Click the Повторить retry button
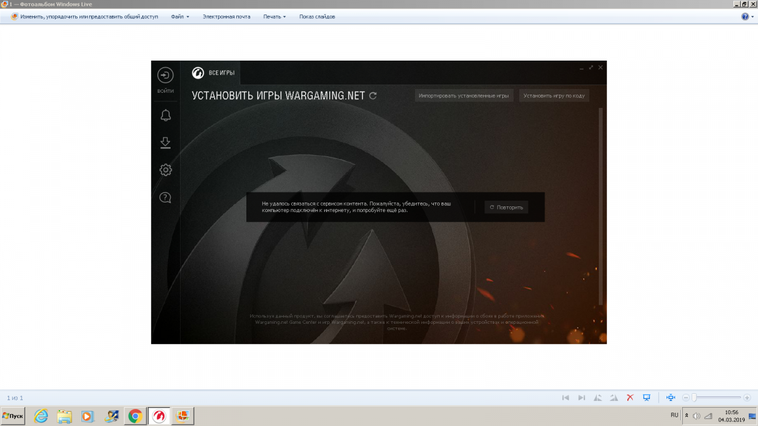The height and width of the screenshot is (426, 758). click(x=506, y=207)
